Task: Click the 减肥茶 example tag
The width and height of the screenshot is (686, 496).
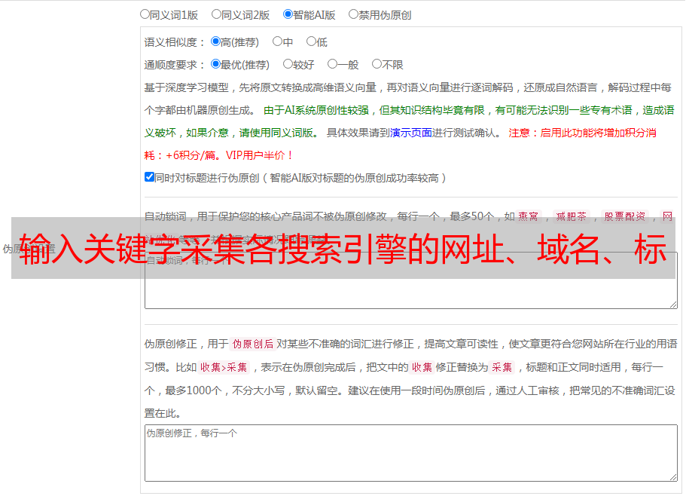Action: click(572, 216)
